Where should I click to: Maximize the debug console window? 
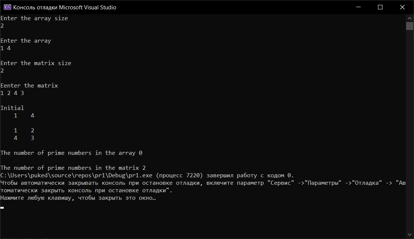[380, 7]
